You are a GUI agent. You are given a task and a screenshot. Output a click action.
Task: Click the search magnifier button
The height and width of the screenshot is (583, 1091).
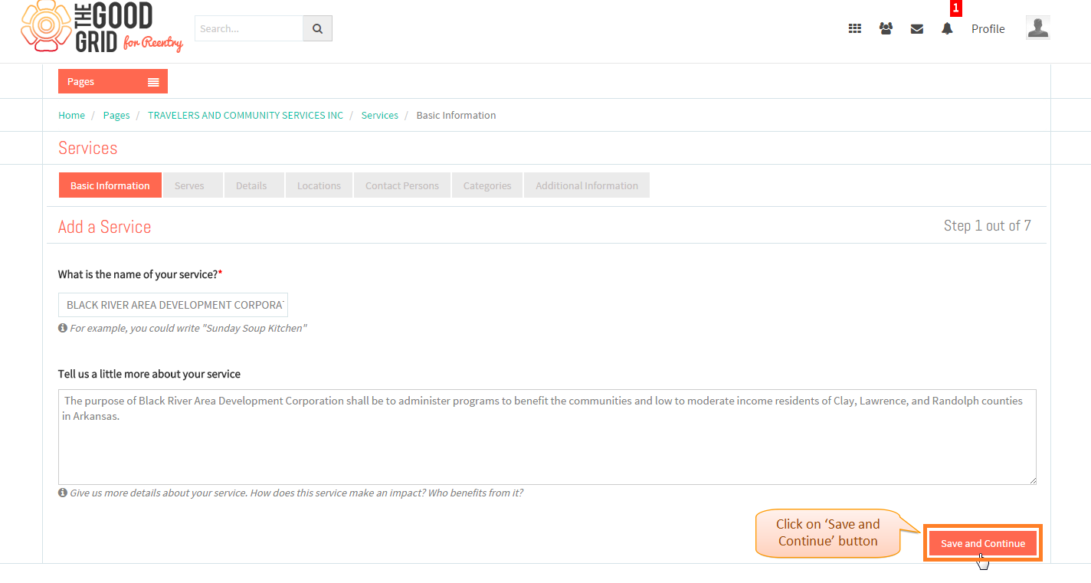pos(317,29)
